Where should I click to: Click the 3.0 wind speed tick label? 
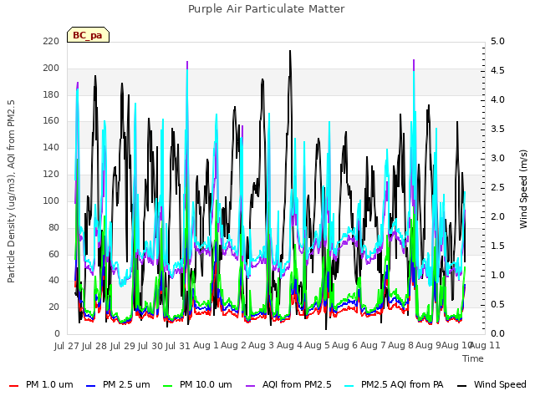click(497, 159)
